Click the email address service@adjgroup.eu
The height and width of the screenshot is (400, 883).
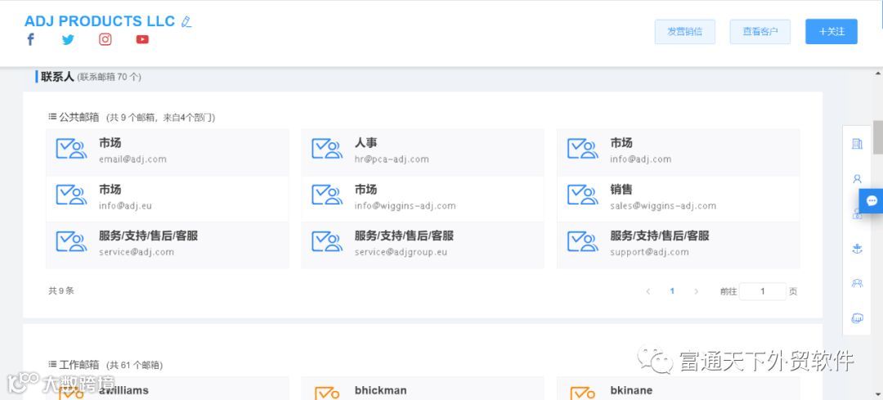tap(401, 252)
